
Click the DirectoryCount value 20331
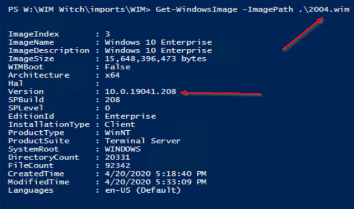[x=117, y=158]
